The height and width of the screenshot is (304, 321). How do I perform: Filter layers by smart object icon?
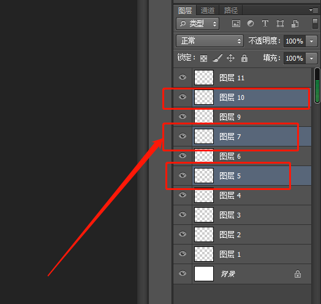[295, 23]
